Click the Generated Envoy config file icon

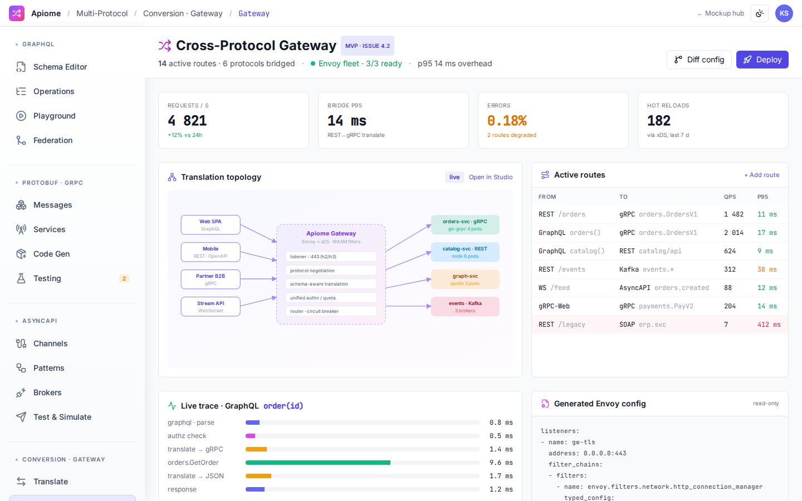pyautogui.click(x=545, y=404)
